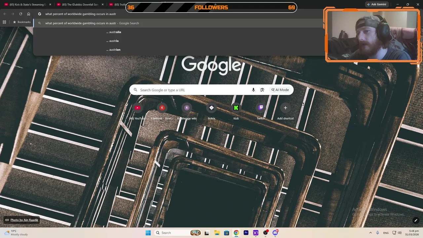The width and height of the screenshot is (423, 238).
Task: Choose the top Google Search suggestion row
Action: 178,23
